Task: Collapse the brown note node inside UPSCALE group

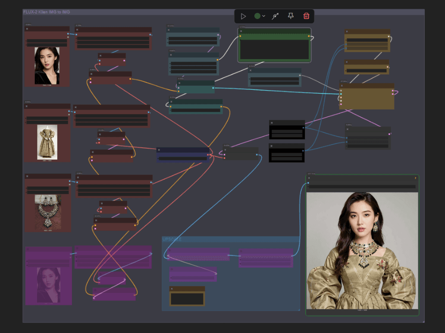Action: tap(172, 289)
